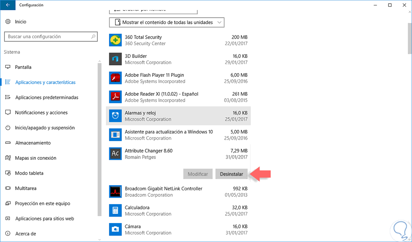Image resolution: width=412 pixels, height=242 pixels.
Task: Click the Pantalla monitor icon
Action: (x=8, y=67)
